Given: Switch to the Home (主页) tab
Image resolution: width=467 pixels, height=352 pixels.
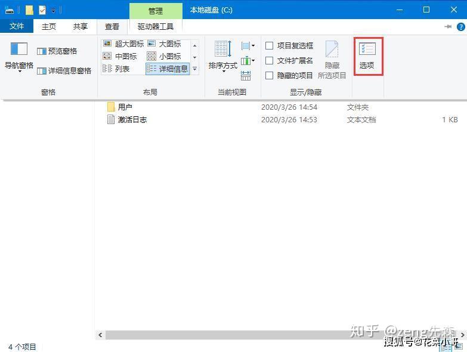Looking at the screenshot, I should pyautogui.click(x=49, y=26).
